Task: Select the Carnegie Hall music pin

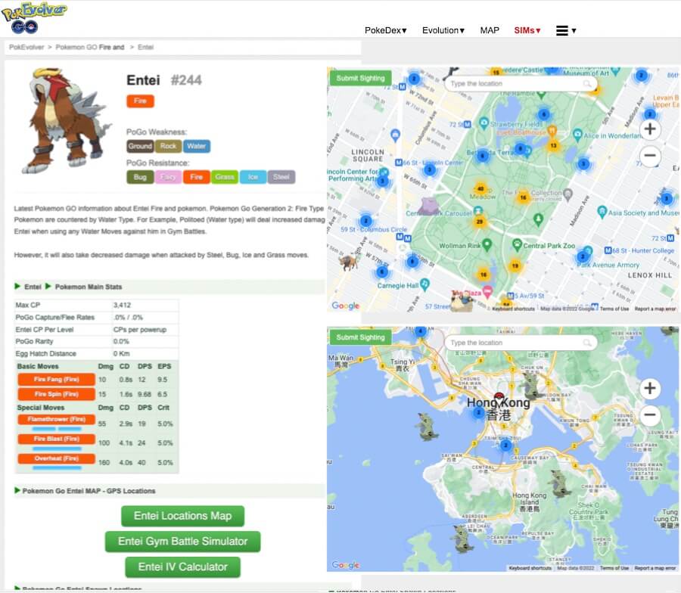Action: pos(424,284)
